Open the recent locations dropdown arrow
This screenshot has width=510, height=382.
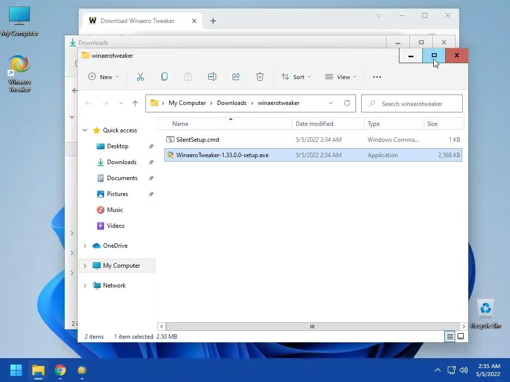pos(121,103)
